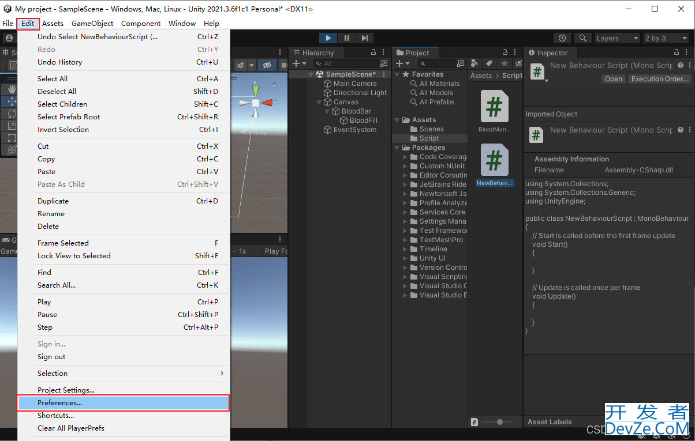This screenshot has height=441, width=695.
Task: Choose Project Settings... in Edit menu
Action: click(x=124, y=390)
